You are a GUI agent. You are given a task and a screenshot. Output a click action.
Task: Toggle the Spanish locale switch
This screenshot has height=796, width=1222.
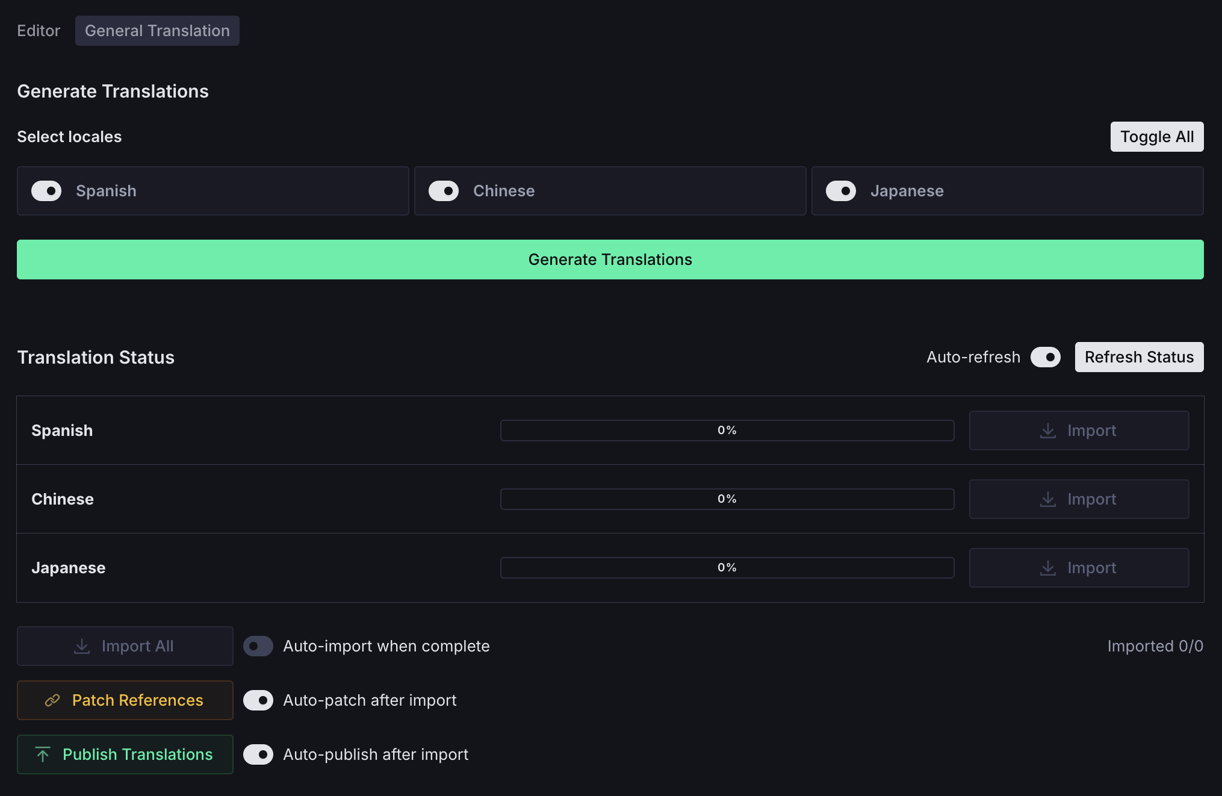46,191
